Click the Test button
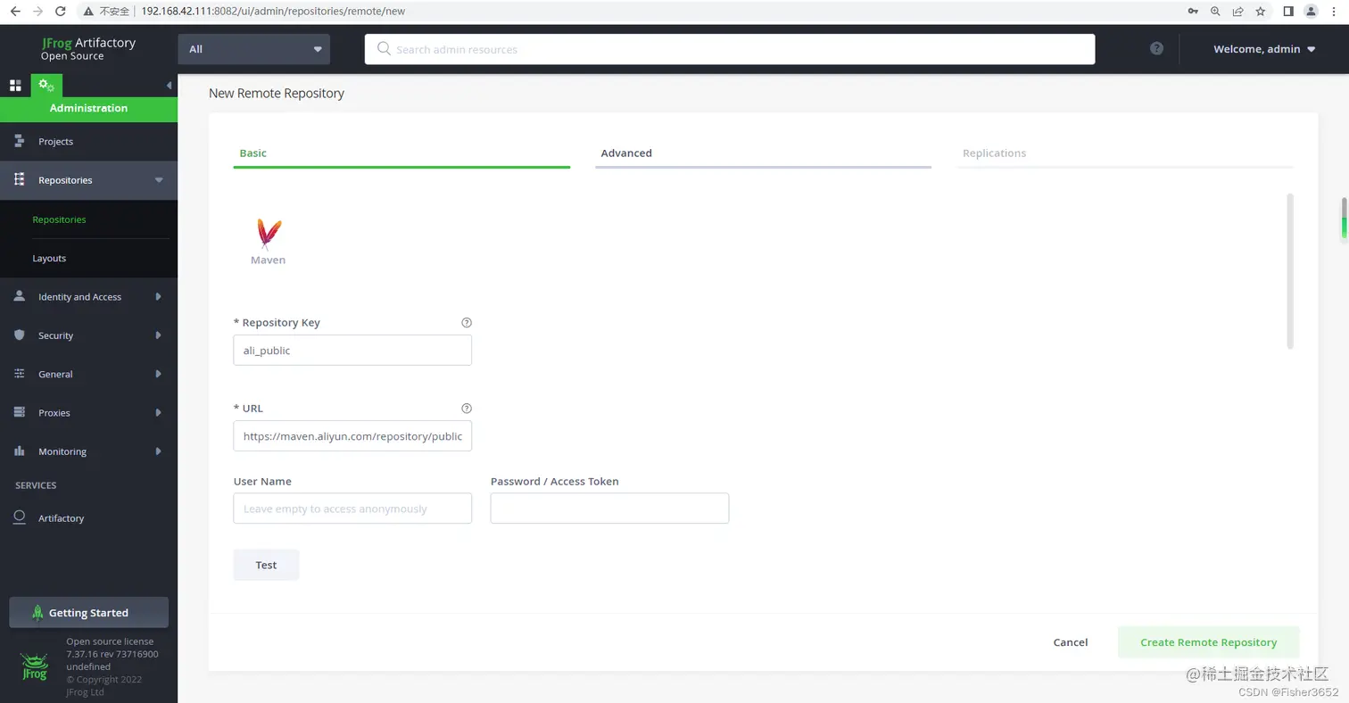Viewport: 1349px width, 703px height. point(266,565)
